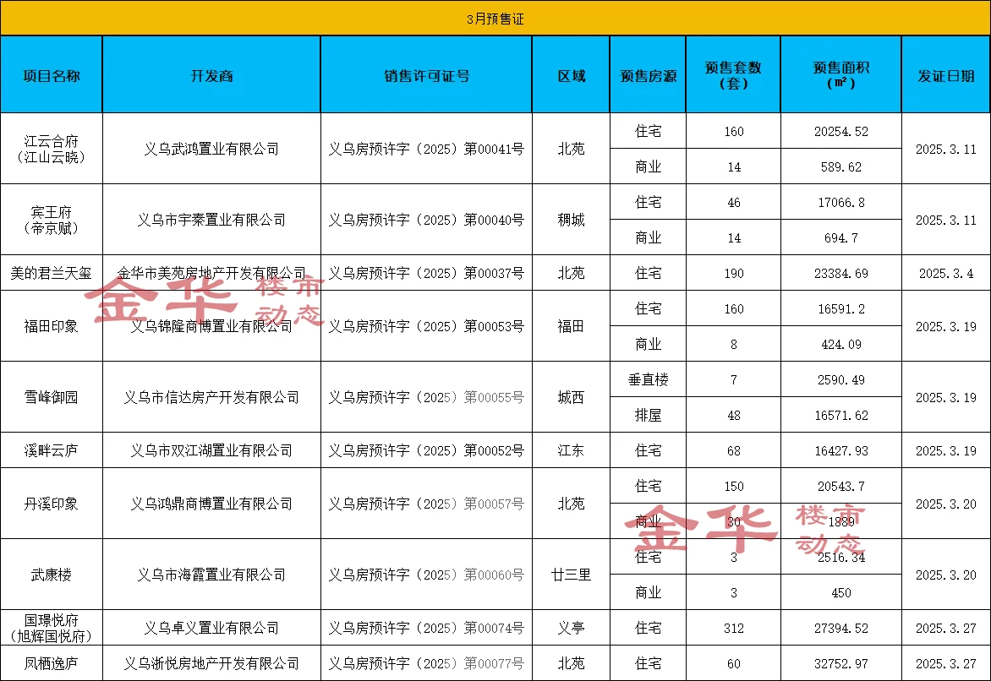
Task: Click unit count 190
Action: pos(733,273)
